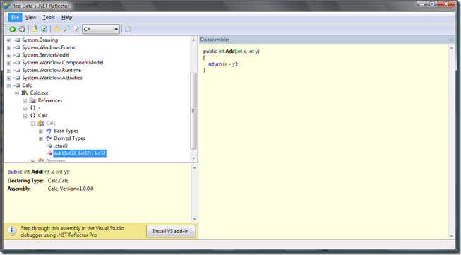The image size is (461, 255).
Task: Select System.Workflow.Runtime in the tree
Action: tap(52, 70)
